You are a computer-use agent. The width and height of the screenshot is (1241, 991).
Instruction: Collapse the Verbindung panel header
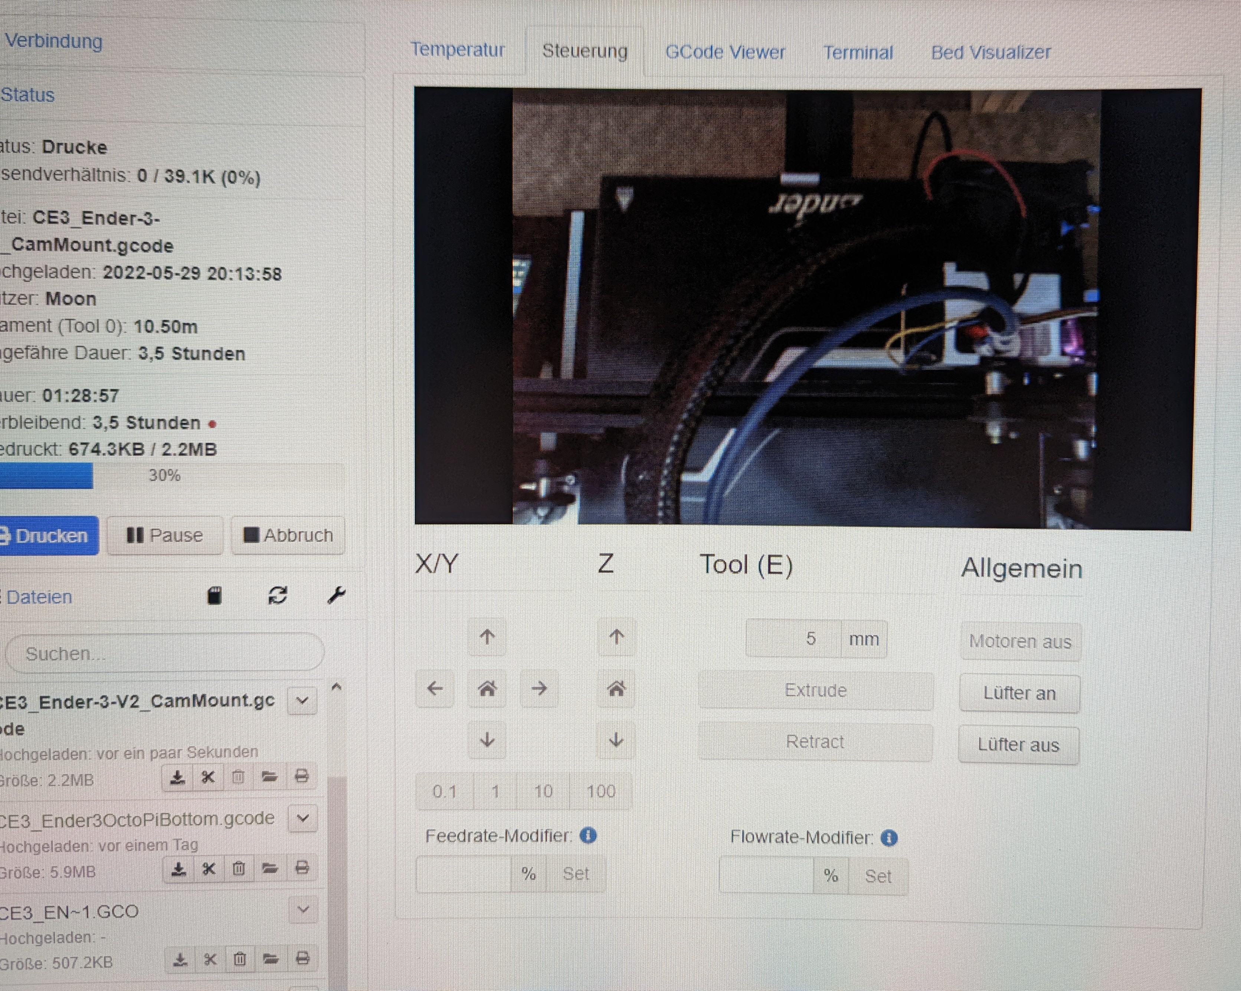point(53,41)
